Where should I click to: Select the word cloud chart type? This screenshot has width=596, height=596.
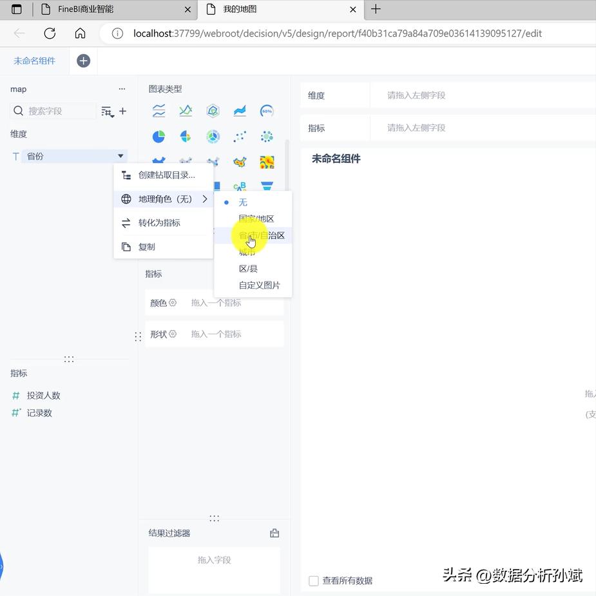[x=240, y=187]
